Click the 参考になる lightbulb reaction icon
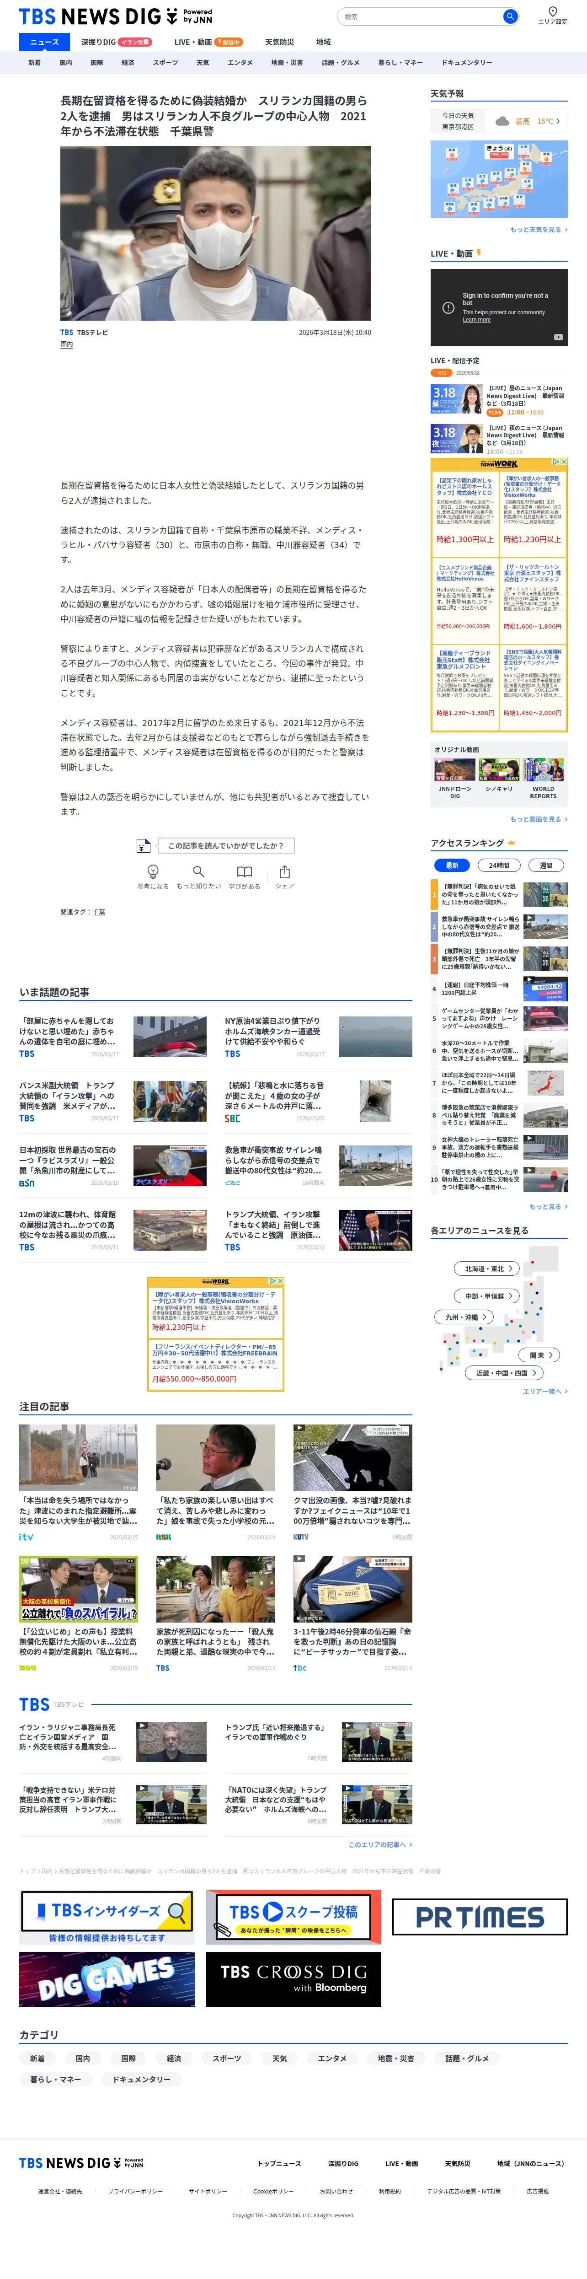The height and width of the screenshot is (2279, 587). point(153,871)
